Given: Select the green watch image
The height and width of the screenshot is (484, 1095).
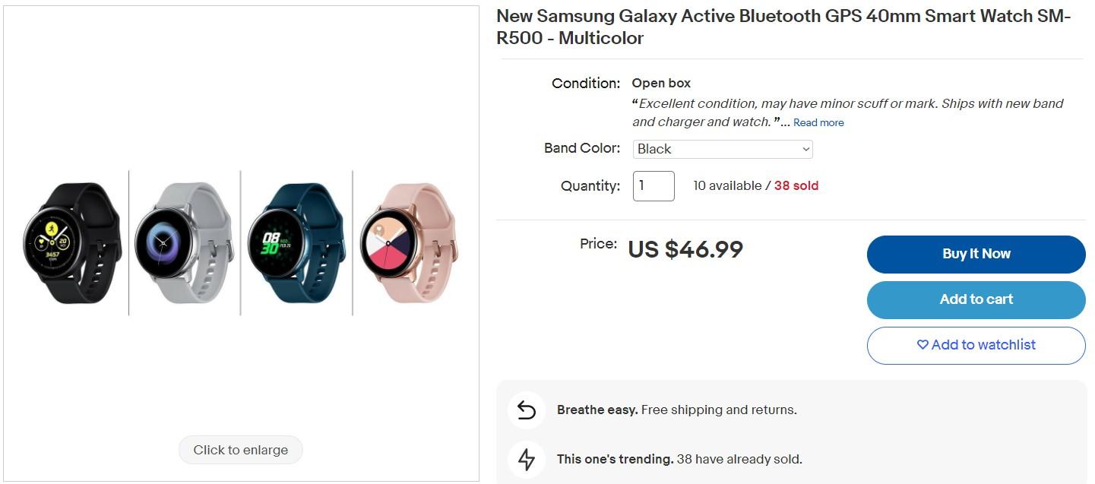Looking at the screenshot, I should tap(296, 243).
